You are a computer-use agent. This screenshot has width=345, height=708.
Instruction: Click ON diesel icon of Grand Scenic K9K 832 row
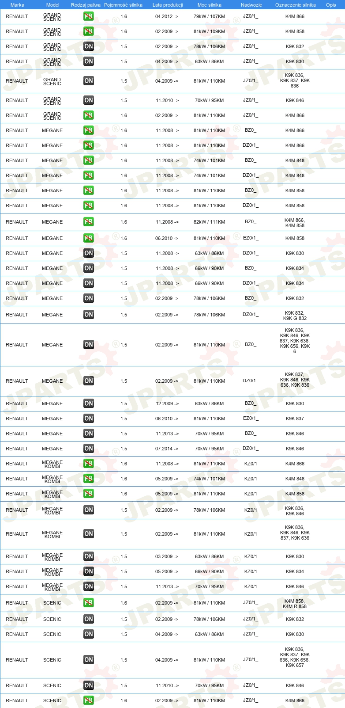click(x=89, y=46)
